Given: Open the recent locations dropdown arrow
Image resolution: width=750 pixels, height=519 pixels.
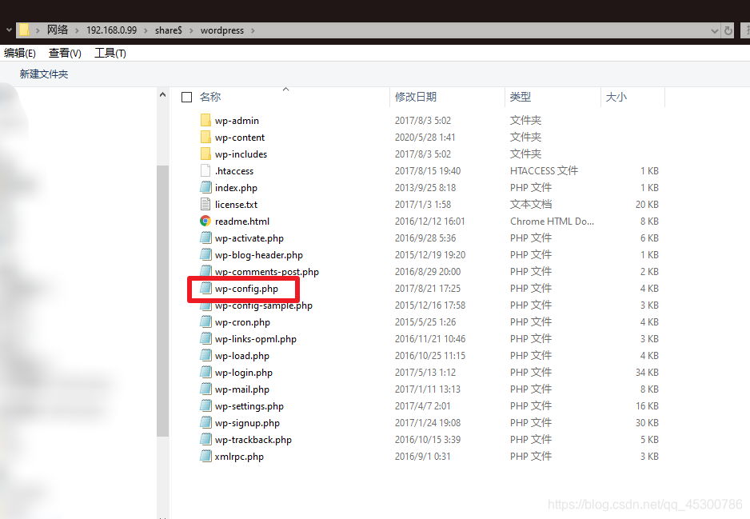Looking at the screenshot, I should pos(9,30).
